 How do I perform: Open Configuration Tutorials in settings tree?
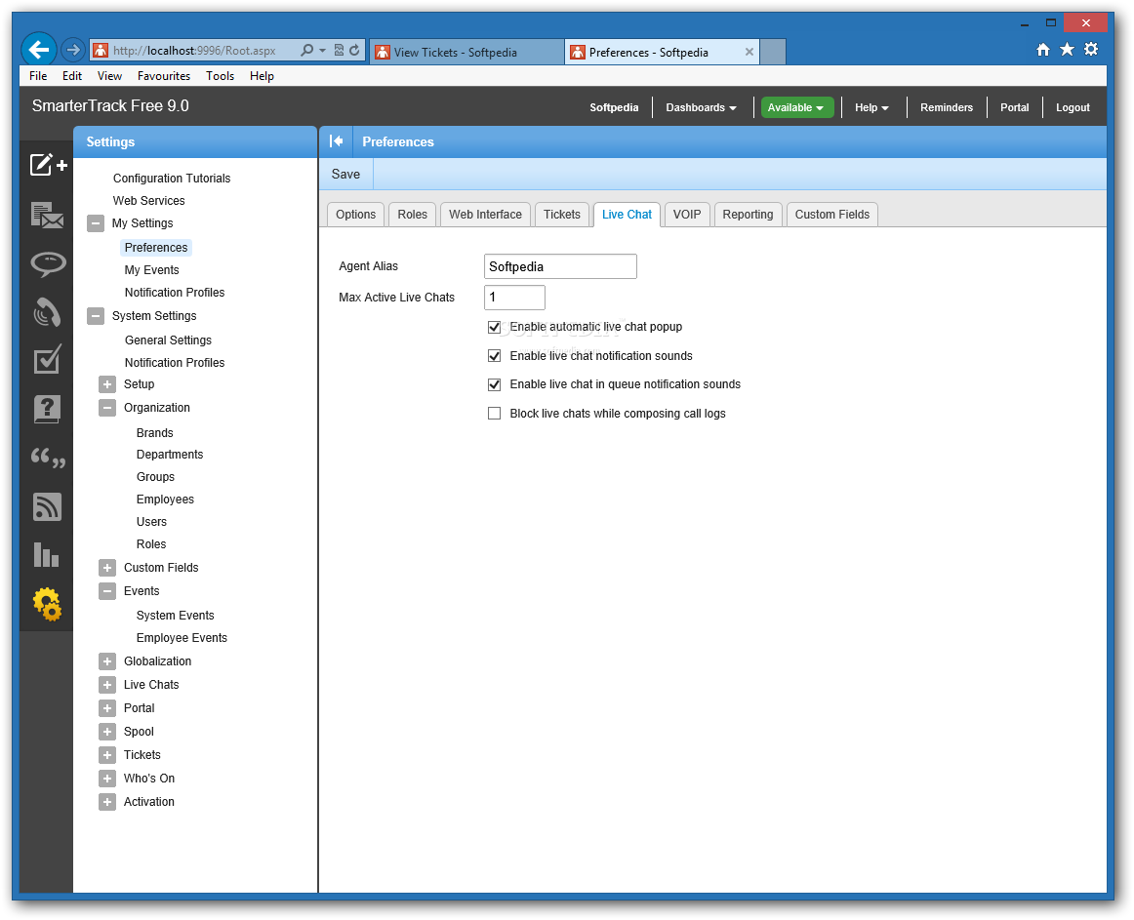point(172,178)
